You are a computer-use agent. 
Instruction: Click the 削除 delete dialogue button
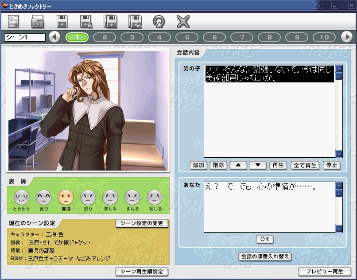pyautogui.click(x=218, y=165)
